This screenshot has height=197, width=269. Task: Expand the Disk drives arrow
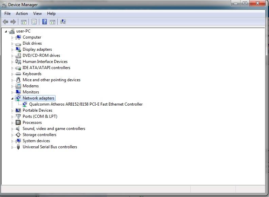[12, 44]
